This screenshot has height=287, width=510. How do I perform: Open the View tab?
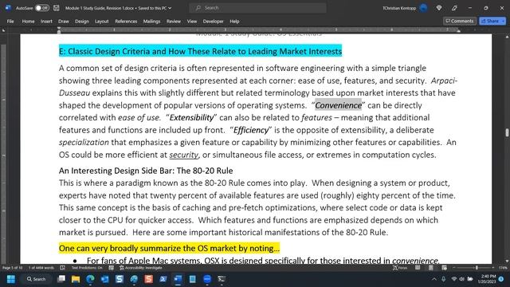(191, 22)
